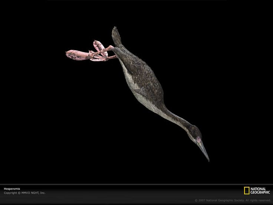The height and width of the screenshot is (205, 273).
Task: Click the yellow National Geographic frame logo
Action: [x=247, y=191]
